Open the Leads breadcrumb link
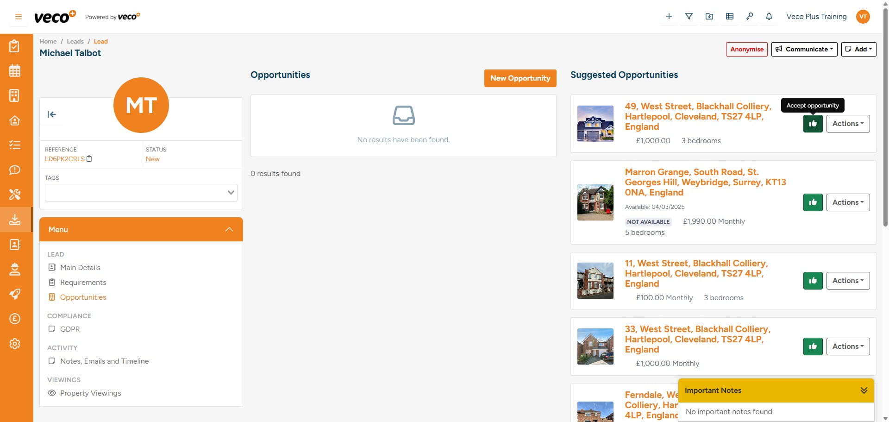Viewport: 889px width, 422px height. 75,41
